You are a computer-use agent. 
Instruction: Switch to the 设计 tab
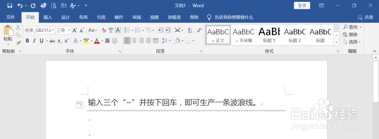[66, 17]
